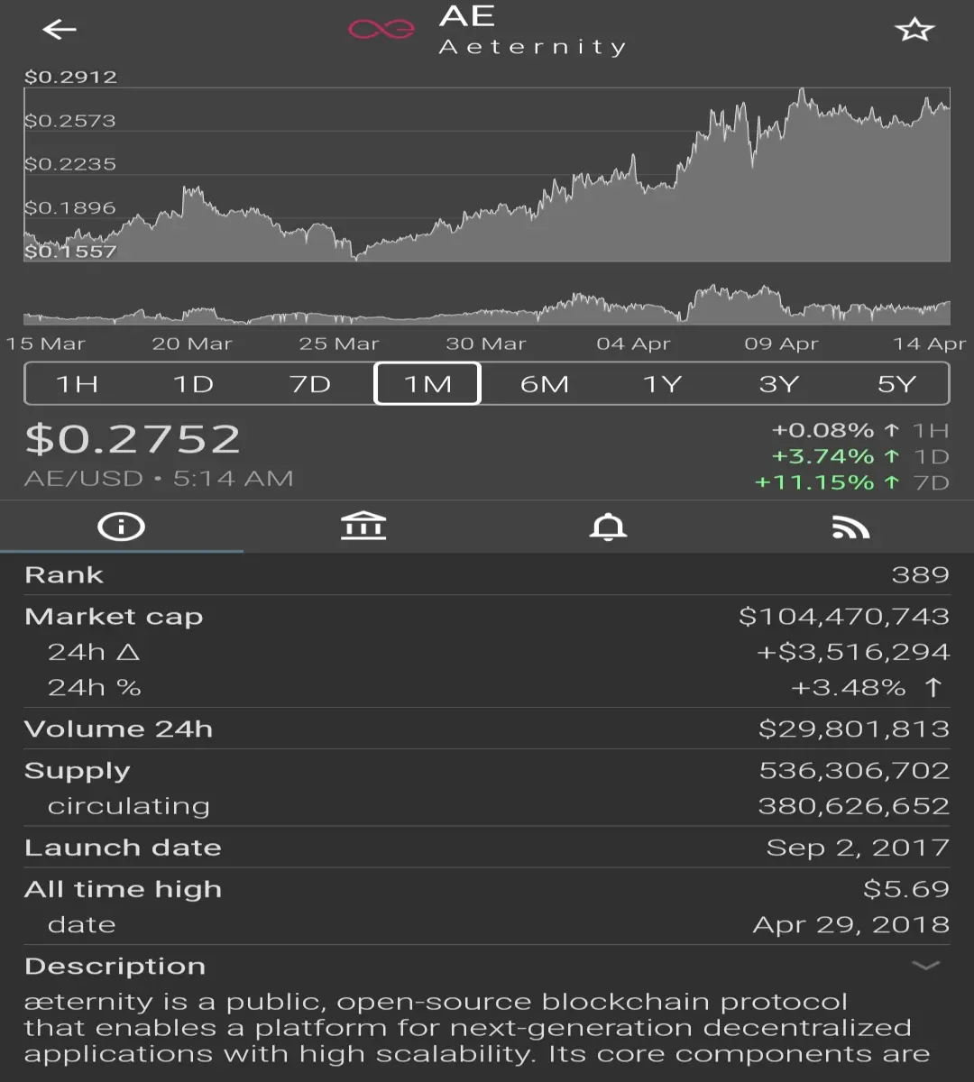This screenshot has width=974, height=1082.
Task: Open the news feed RSS icon
Action: point(850,527)
